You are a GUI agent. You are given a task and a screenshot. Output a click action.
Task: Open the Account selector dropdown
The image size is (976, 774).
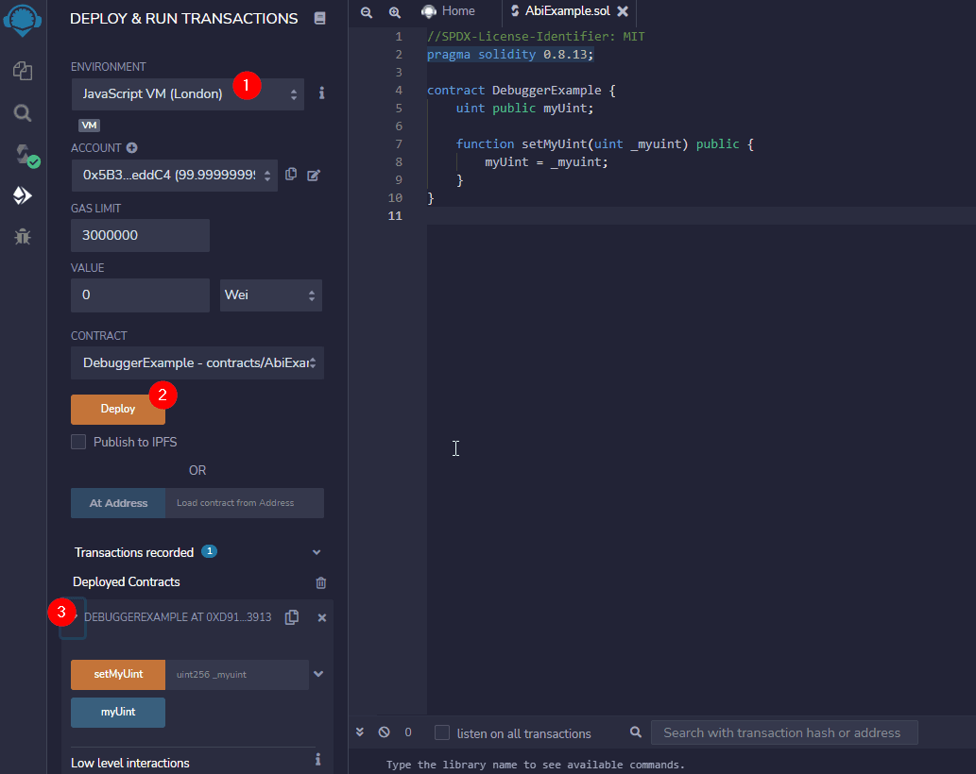174,176
